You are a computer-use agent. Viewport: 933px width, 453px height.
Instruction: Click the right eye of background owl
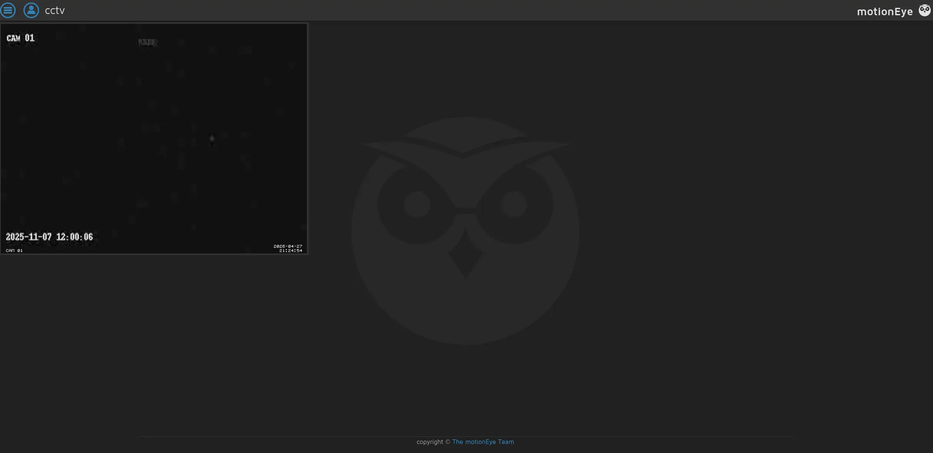(514, 204)
